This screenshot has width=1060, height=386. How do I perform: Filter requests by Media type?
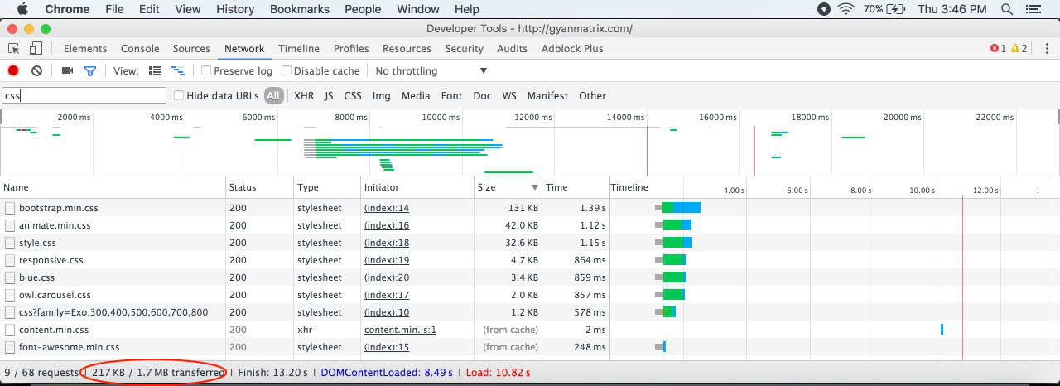point(416,95)
